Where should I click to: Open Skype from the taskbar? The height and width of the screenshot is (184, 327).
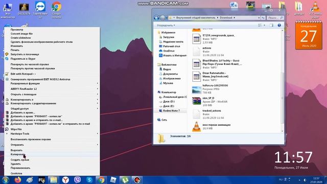coord(89,180)
